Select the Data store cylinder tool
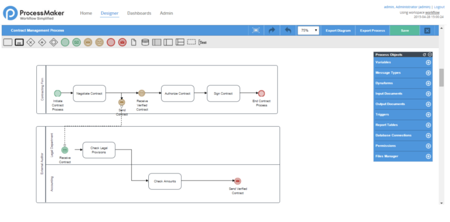The image size is (450, 222). (145, 42)
